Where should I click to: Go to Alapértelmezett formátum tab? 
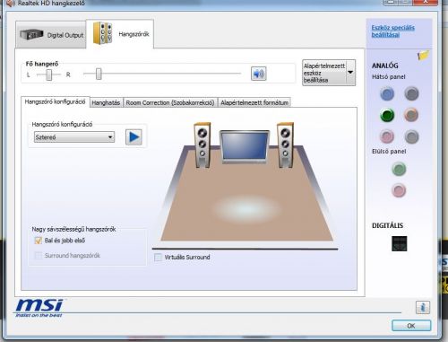pyautogui.click(x=254, y=102)
